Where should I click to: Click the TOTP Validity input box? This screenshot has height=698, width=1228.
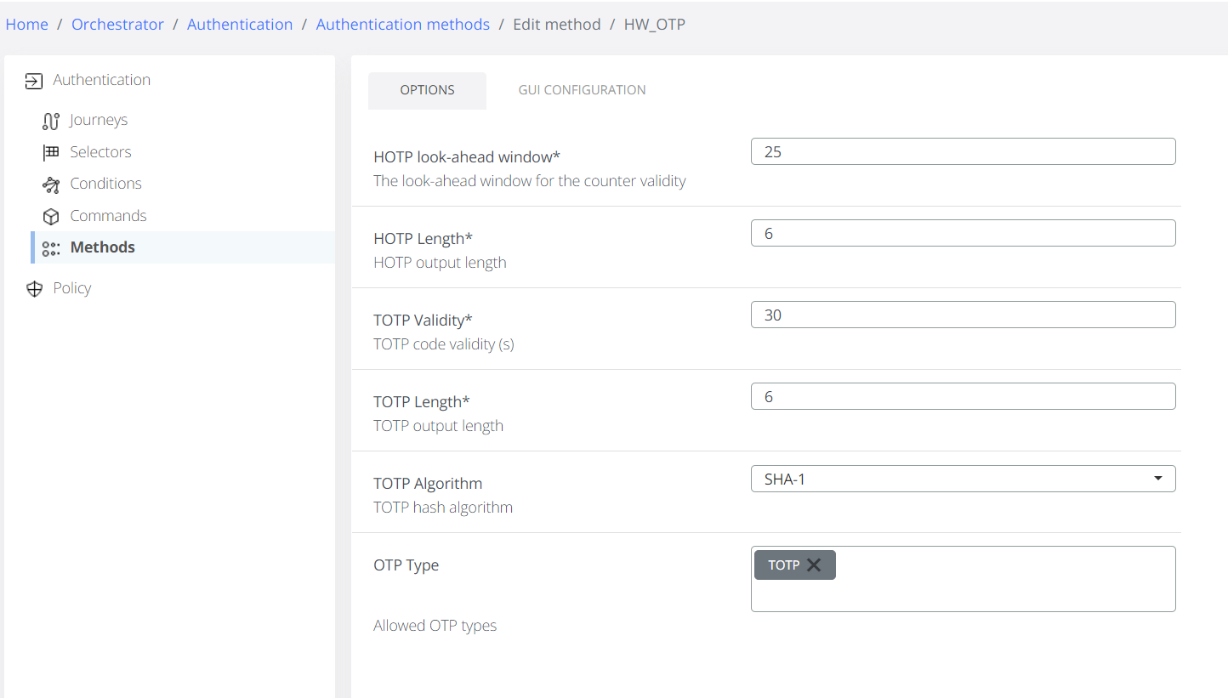963,314
